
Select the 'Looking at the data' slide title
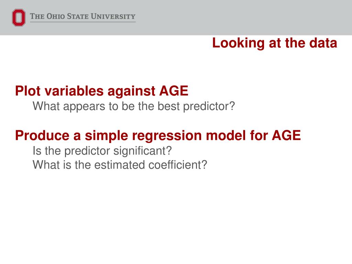275,43
